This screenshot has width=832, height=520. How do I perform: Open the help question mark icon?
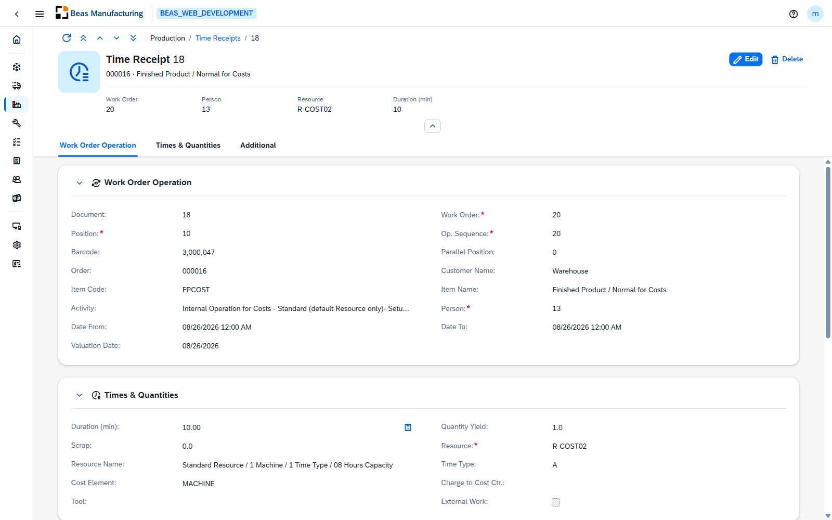(794, 14)
